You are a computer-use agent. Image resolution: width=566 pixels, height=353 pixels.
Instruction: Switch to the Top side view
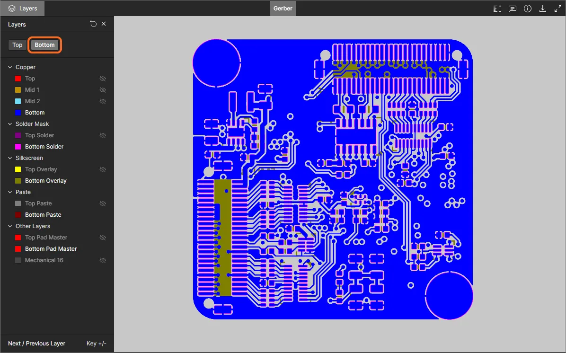18,45
